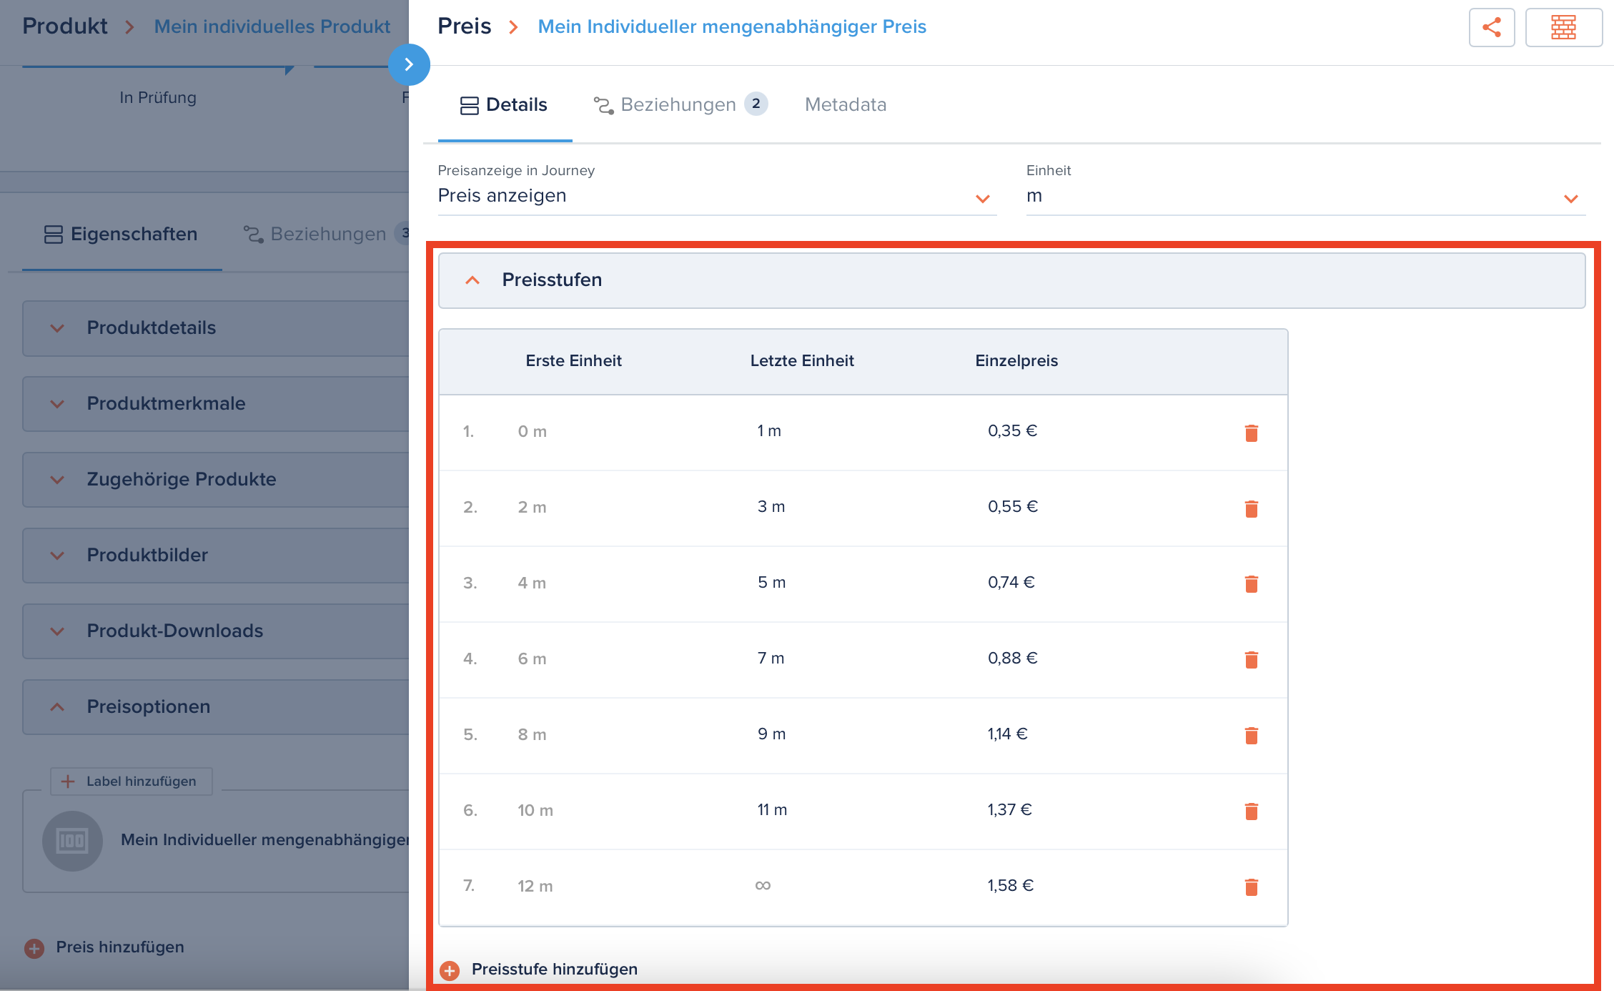This screenshot has width=1614, height=991.
Task: Edit Einzelpreis 0,88 €
Action: (1012, 659)
